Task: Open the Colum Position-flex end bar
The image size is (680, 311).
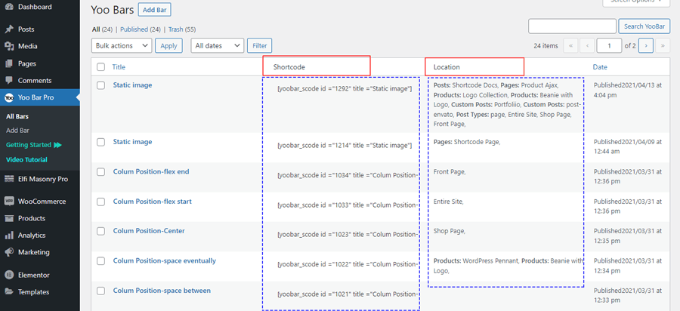Action: coord(151,171)
